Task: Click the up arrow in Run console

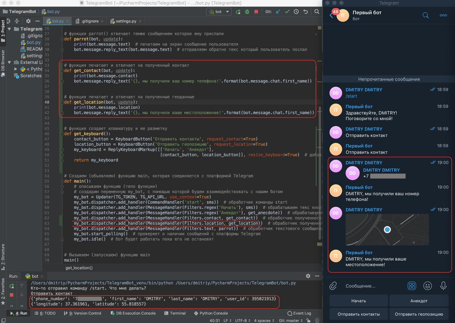Action: 22,286
